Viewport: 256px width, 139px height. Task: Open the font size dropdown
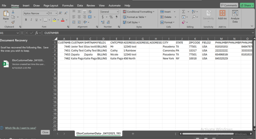point(56,13)
